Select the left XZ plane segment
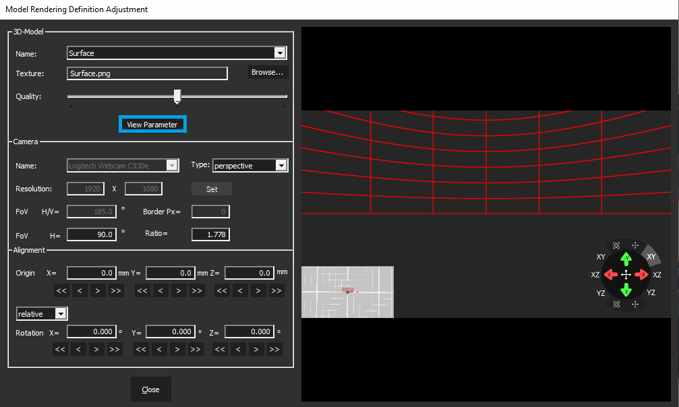 click(x=595, y=275)
